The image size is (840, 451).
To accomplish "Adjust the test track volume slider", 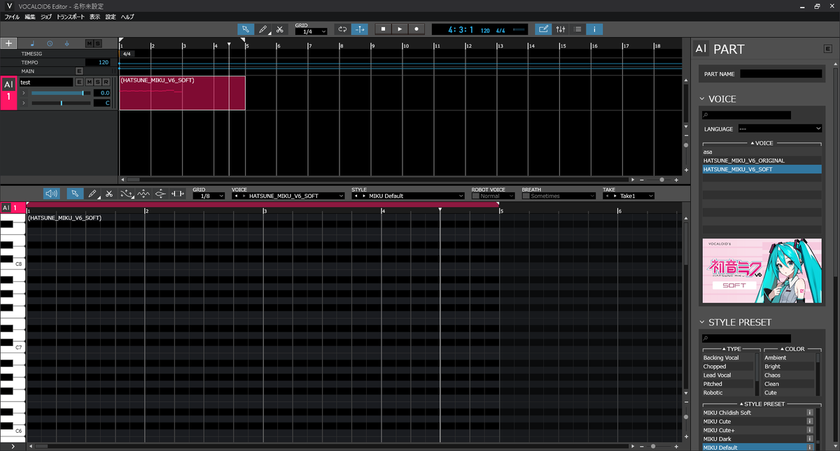I will (61, 93).
